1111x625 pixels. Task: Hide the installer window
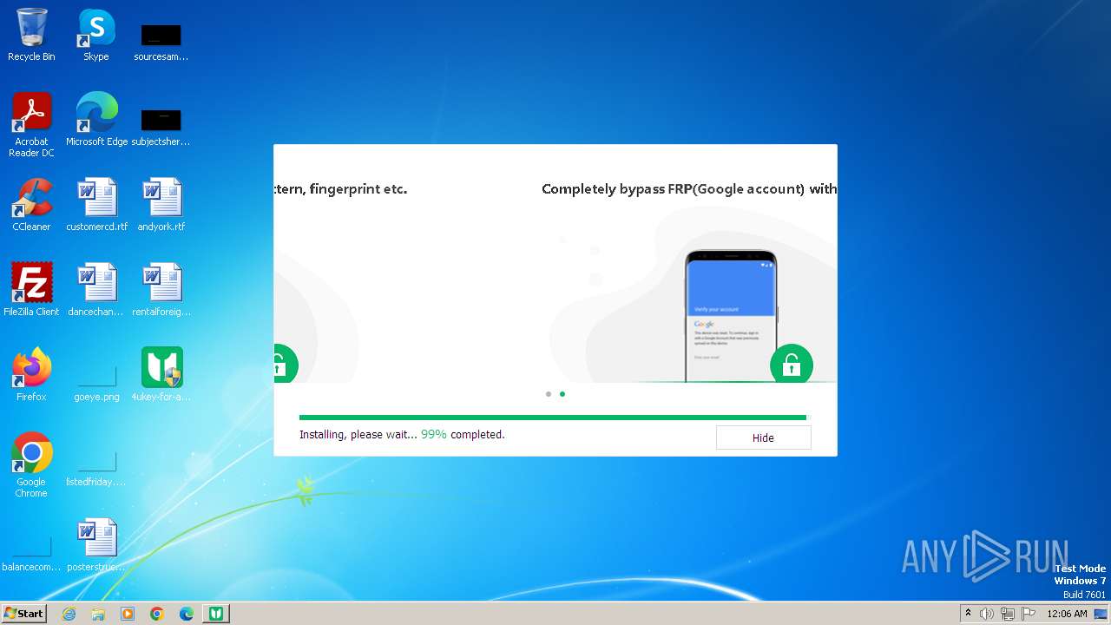click(763, 437)
